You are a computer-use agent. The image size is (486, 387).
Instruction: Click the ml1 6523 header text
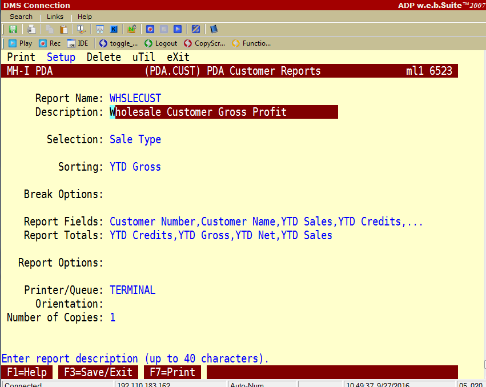point(429,71)
